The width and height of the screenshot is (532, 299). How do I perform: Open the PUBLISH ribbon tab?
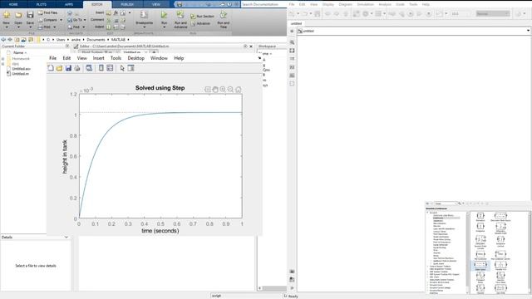coord(127,4)
